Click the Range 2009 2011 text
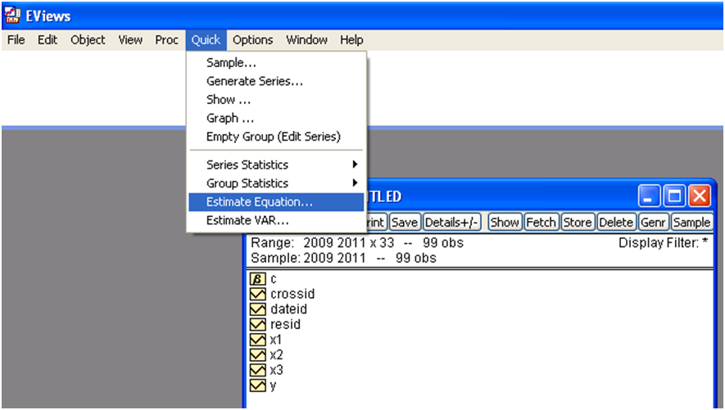The height and width of the screenshot is (410, 725). pyautogui.click(x=357, y=243)
